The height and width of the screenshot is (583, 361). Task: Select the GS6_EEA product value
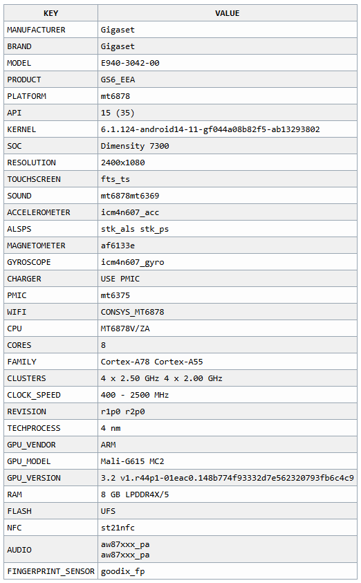(x=118, y=80)
